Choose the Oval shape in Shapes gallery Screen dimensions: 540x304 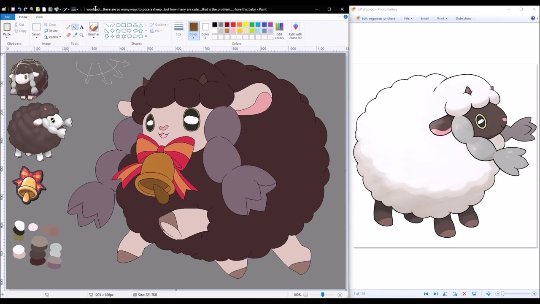pos(118,25)
